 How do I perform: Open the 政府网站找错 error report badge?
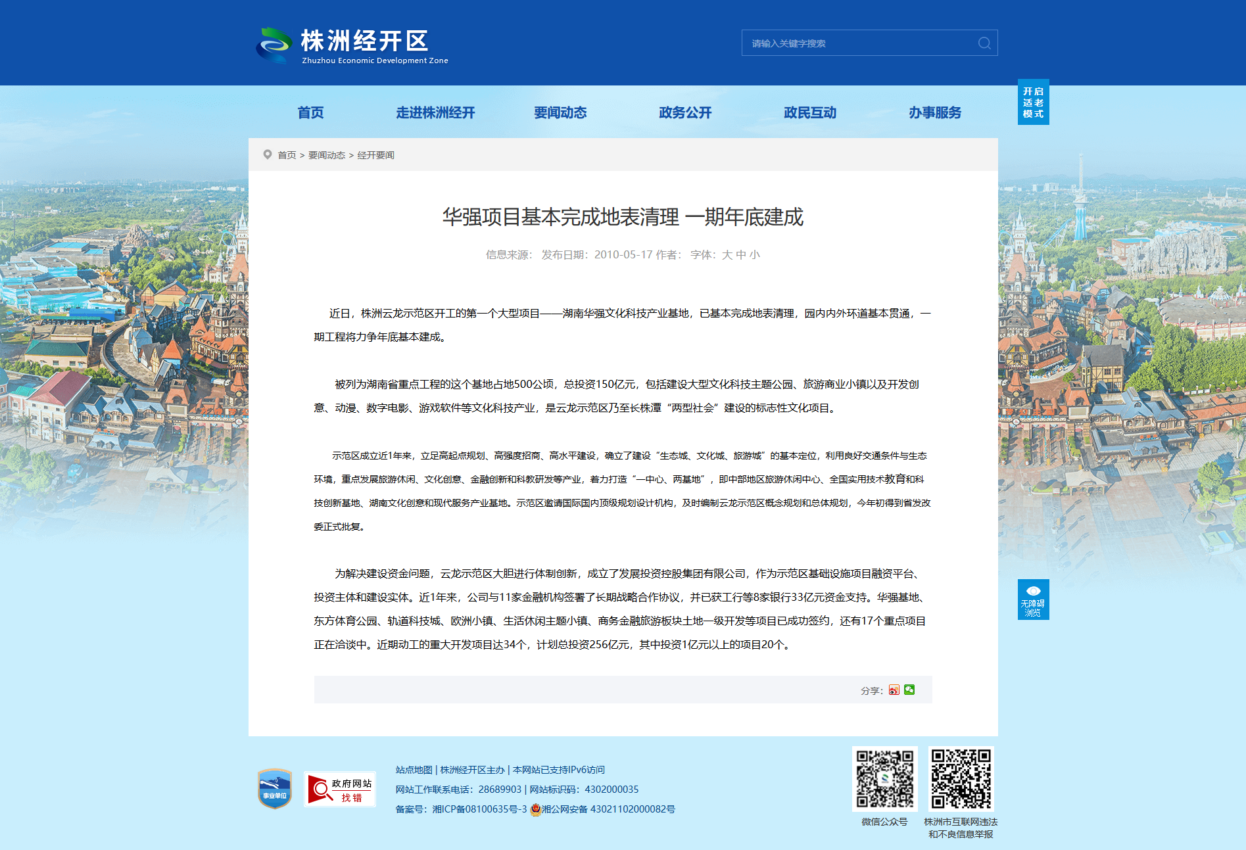[339, 789]
